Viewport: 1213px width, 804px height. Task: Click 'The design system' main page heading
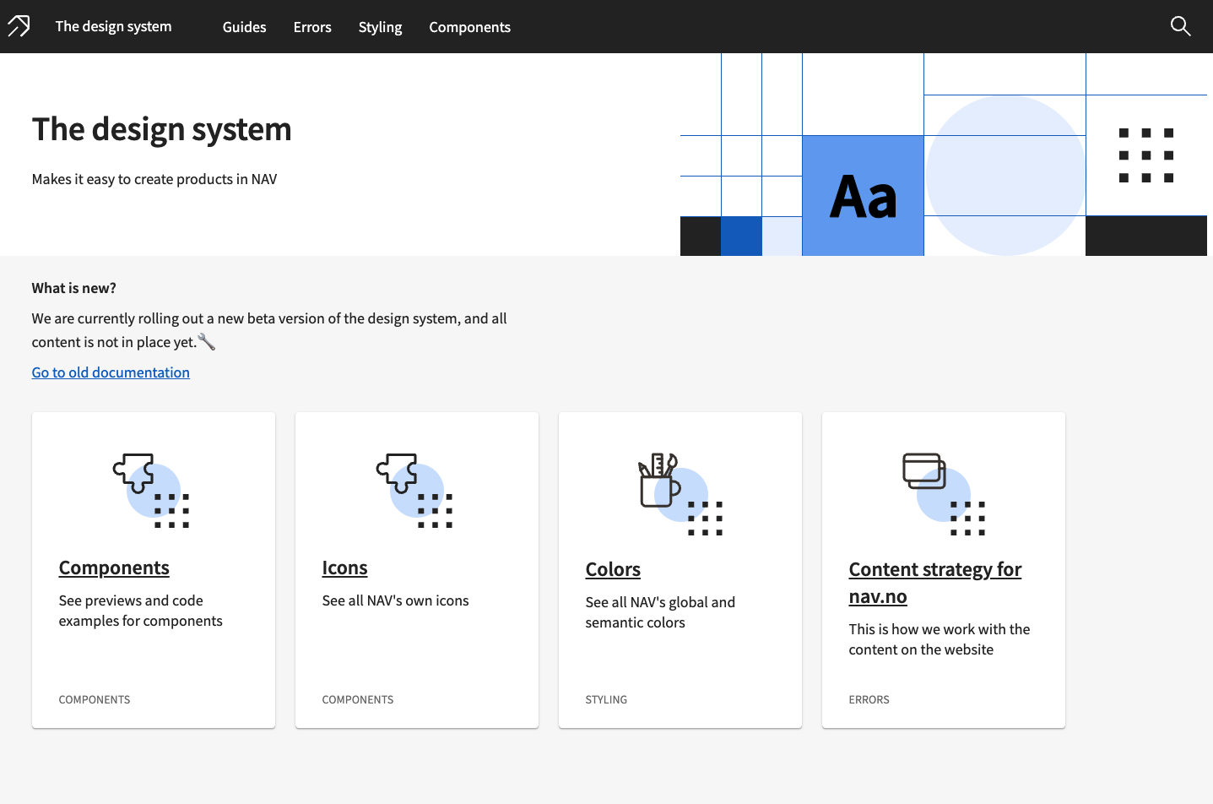tap(161, 129)
